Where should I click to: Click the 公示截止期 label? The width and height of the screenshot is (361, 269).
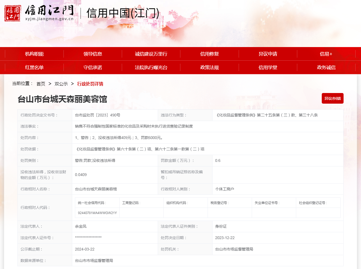point(32,249)
